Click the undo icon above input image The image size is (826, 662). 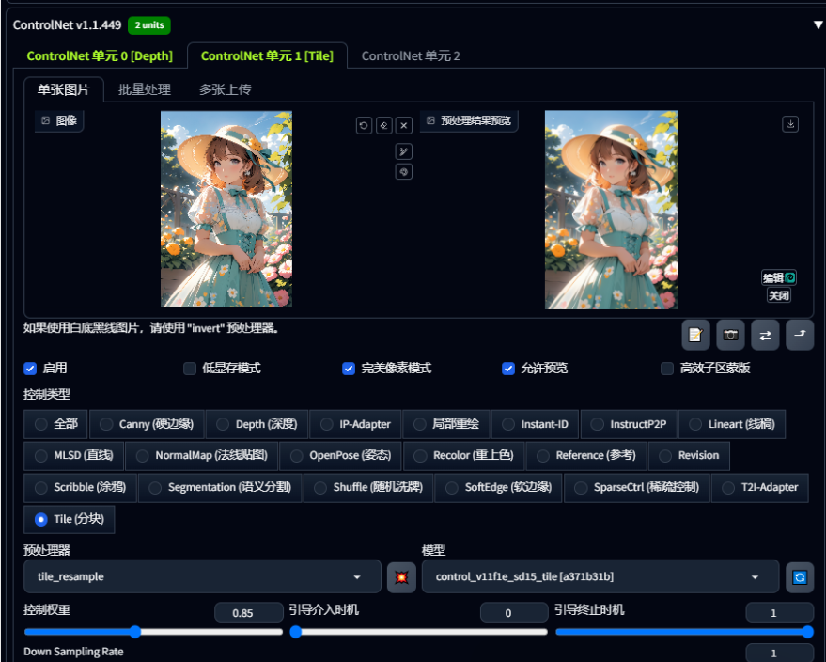pyautogui.click(x=364, y=125)
